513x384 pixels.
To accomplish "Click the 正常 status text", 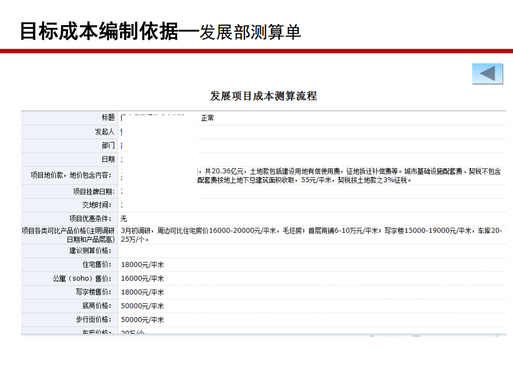I will click(207, 118).
